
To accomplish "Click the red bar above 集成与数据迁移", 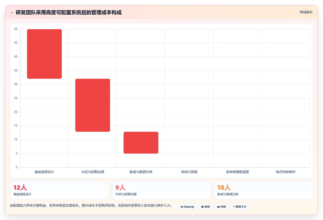I will [141, 143].
